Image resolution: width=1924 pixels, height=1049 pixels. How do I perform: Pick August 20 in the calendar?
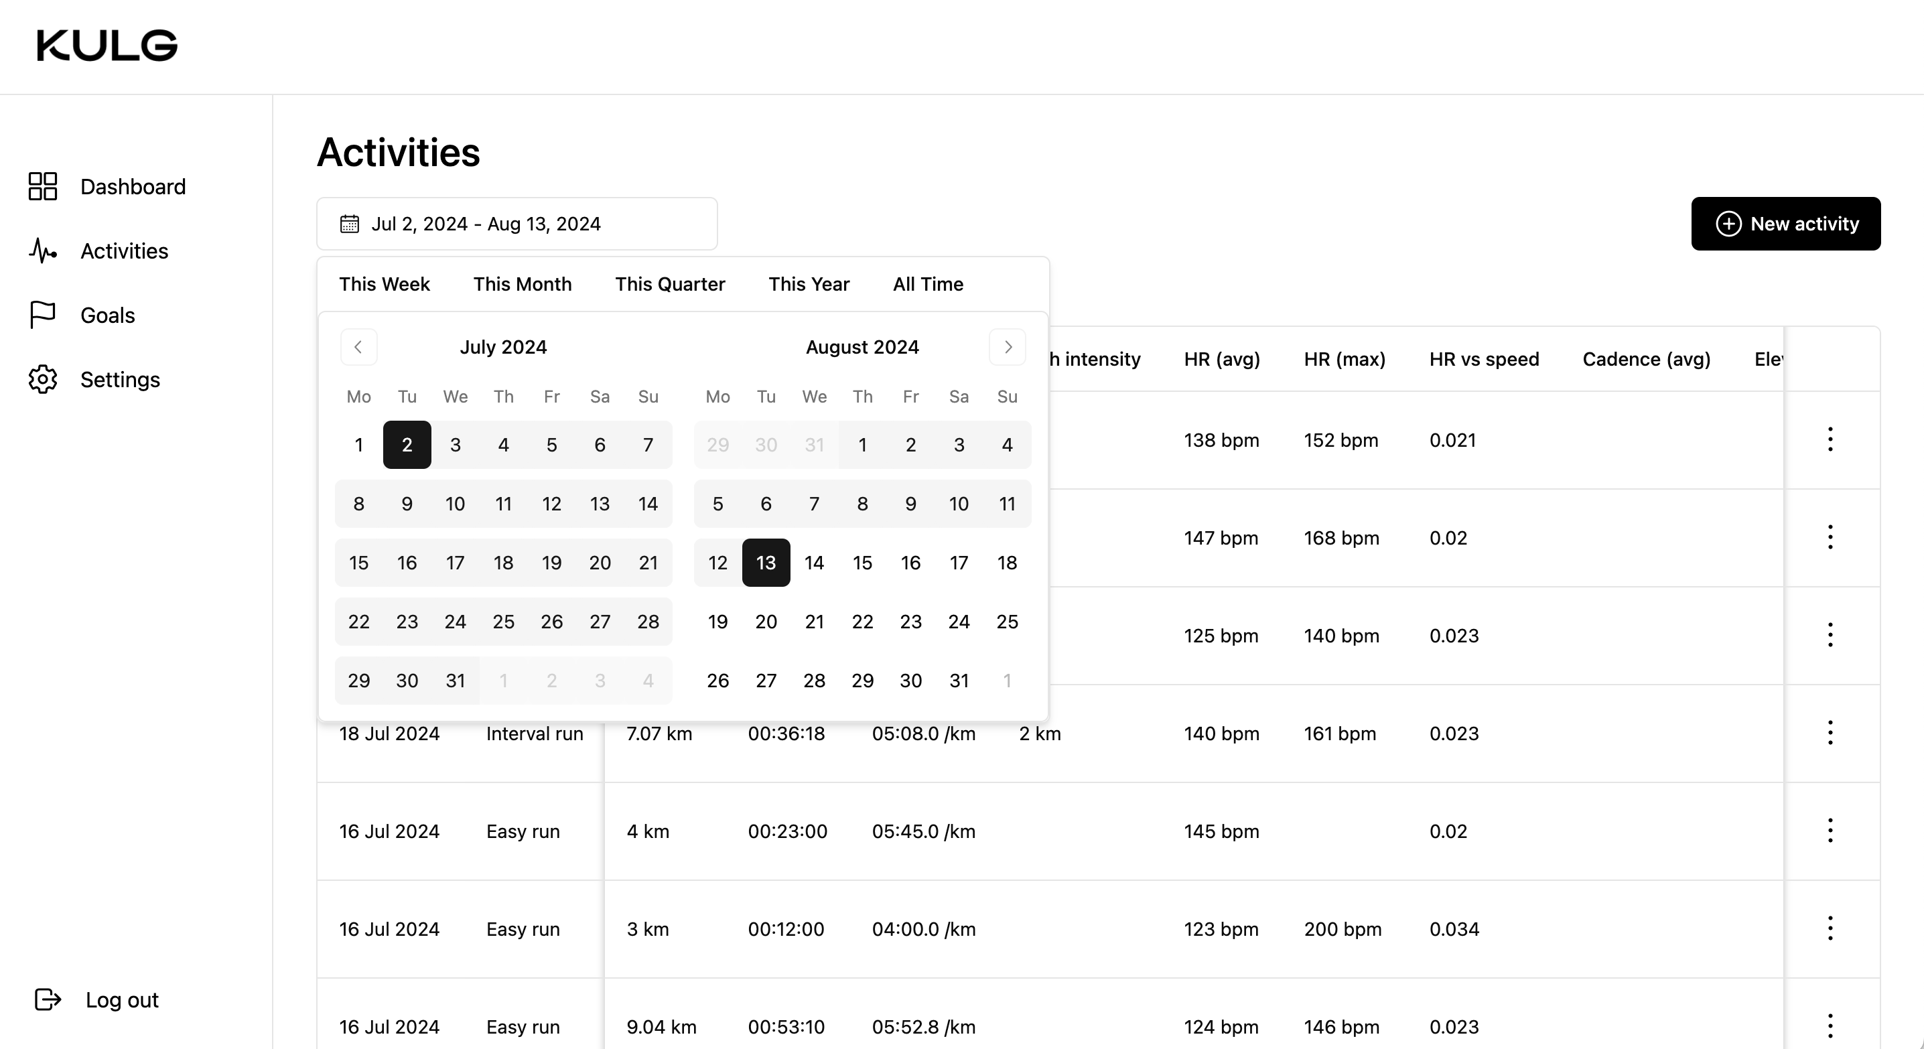(766, 622)
